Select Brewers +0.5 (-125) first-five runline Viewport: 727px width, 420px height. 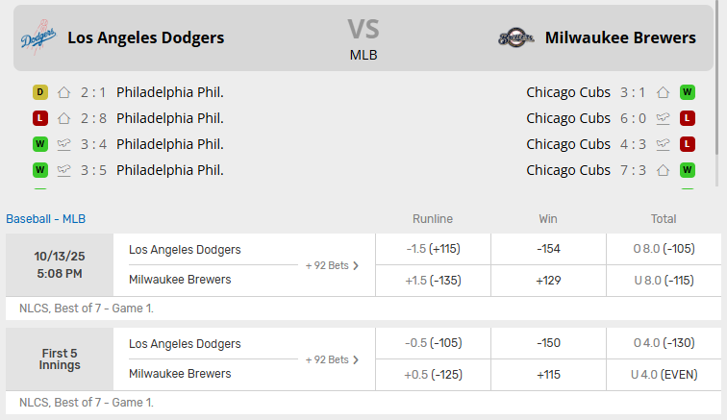(433, 374)
